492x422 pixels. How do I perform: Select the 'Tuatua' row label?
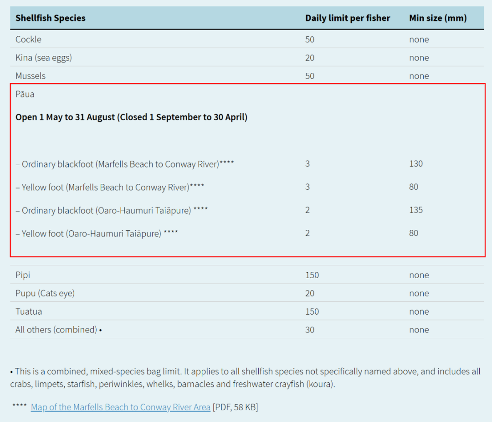[29, 311]
